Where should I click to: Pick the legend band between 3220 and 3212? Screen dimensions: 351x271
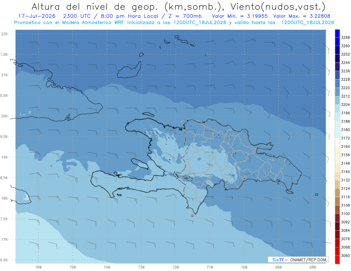click(x=337, y=92)
